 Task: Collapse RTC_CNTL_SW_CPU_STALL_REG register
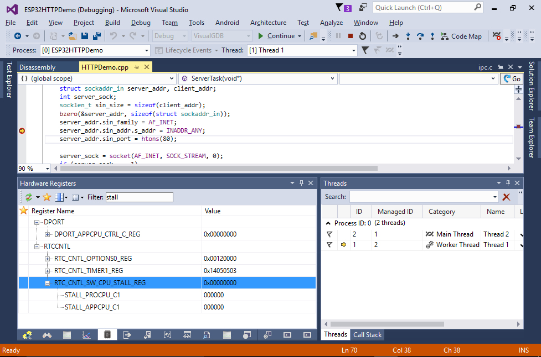47,283
